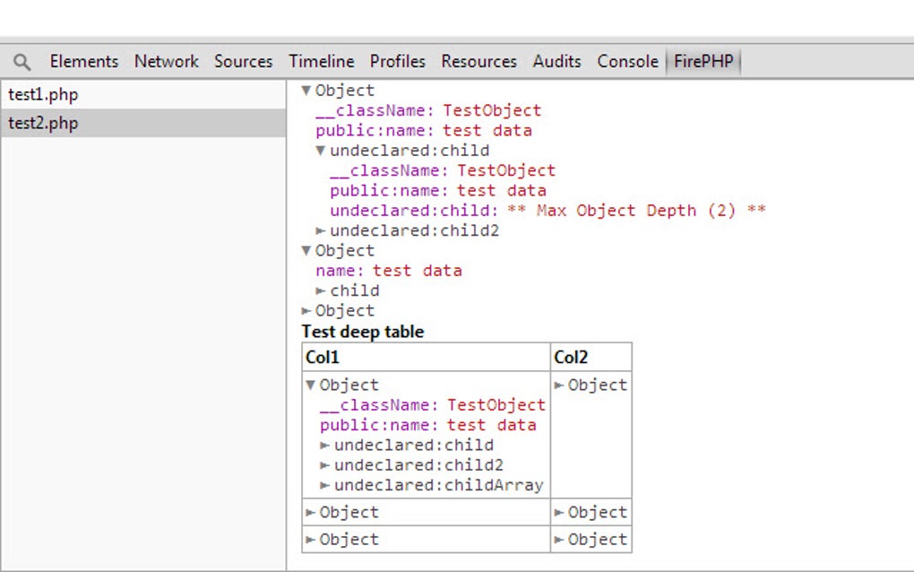Select test2.php in the sidebar

click(41, 123)
